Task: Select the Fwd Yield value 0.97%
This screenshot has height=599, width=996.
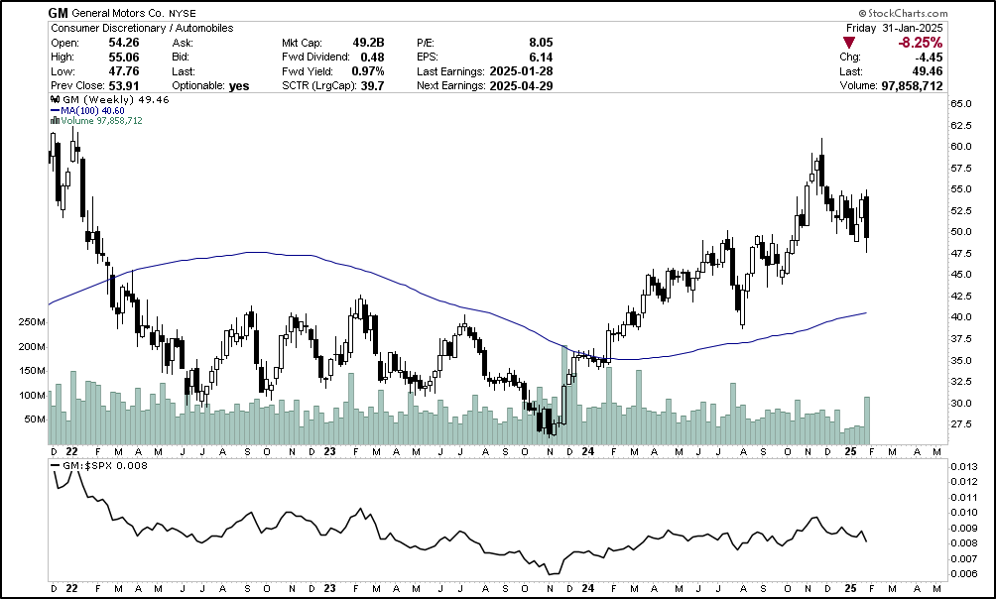Action: (x=368, y=71)
